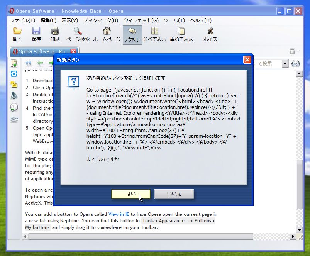Open the ヘルプ(H) menu
The image size is (310, 256).
[x=201, y=20]
